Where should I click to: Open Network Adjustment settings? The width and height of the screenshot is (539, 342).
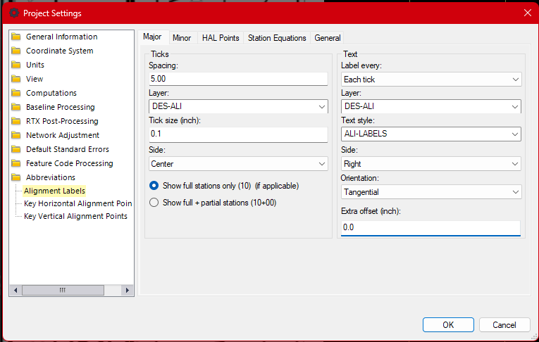click(x=63, y=135)
